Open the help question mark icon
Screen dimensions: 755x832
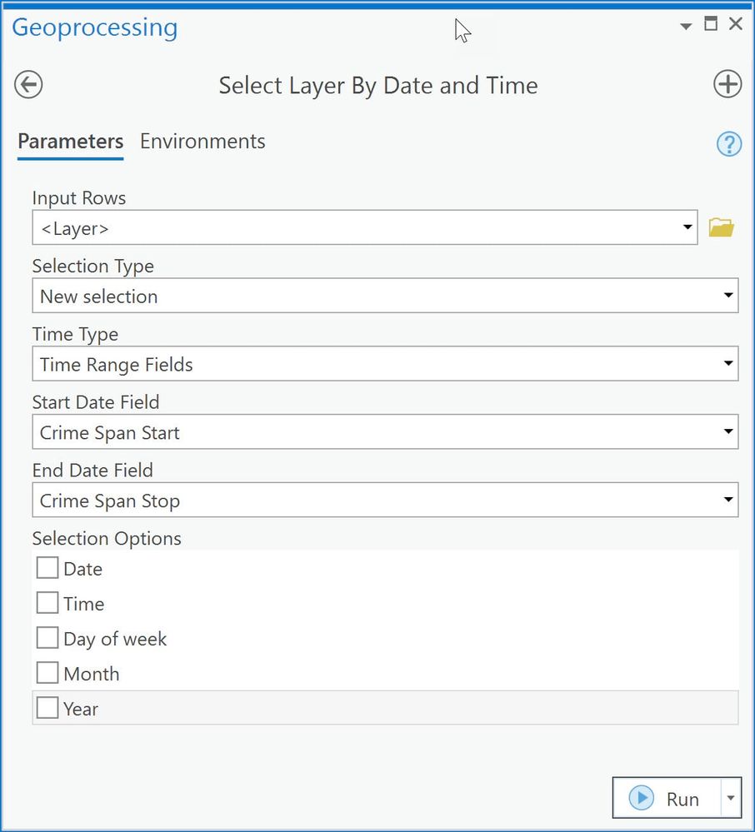(728, 144)
